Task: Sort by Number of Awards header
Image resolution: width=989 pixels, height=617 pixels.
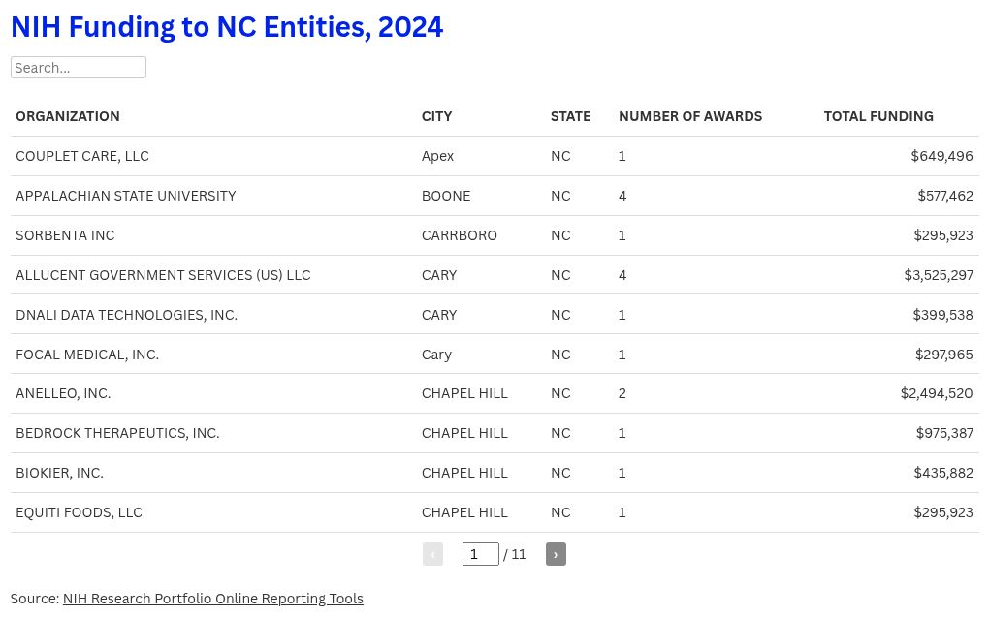Action: (690, 116)
